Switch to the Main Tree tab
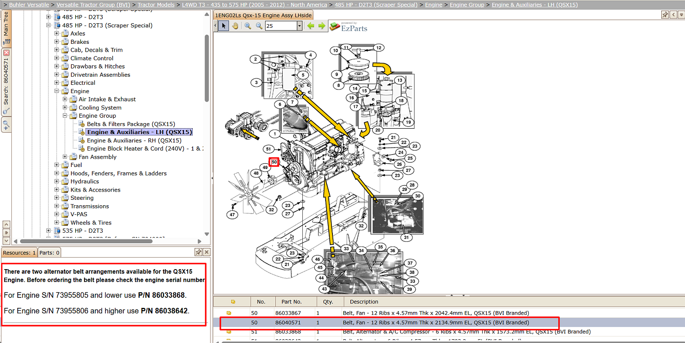The image size is (685, 343). coord(6,28)
